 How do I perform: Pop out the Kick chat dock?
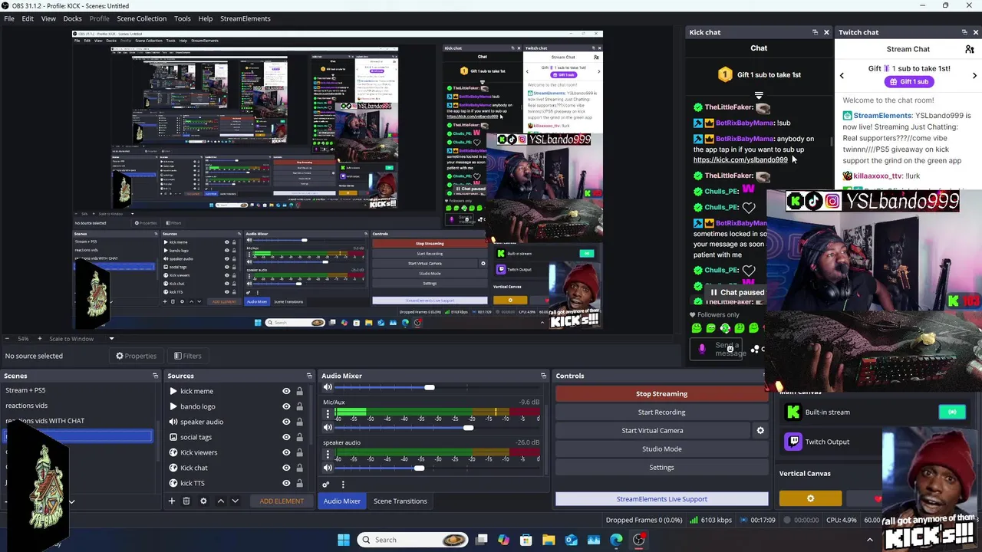point(815,32)
